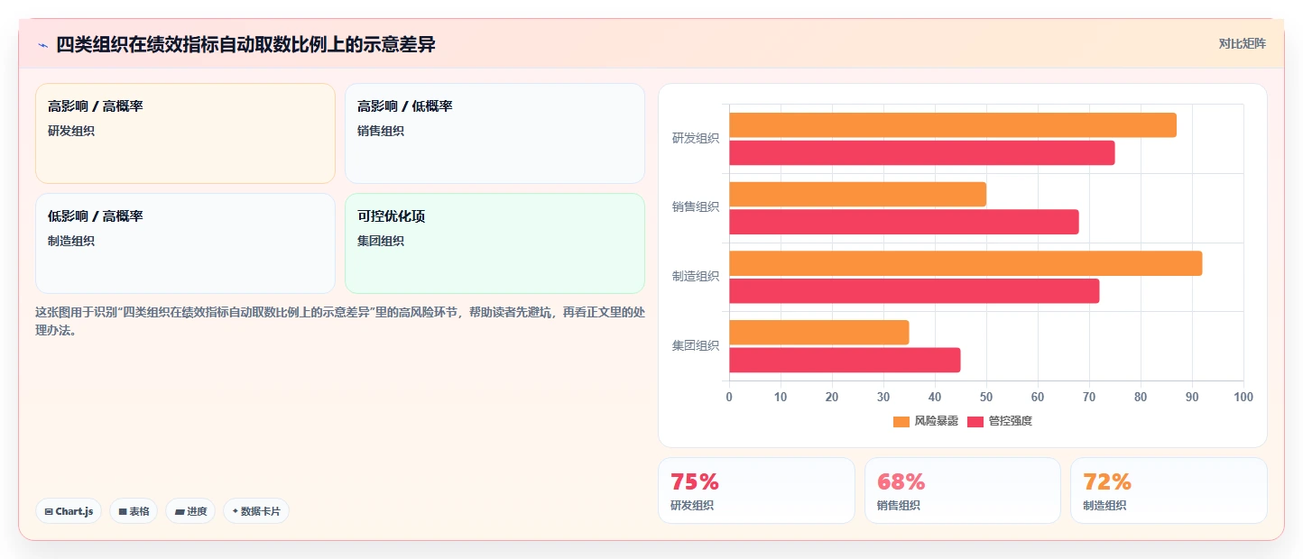
Task: Click the 对比矩阵 label in header
Action: tap(1242, 43)
